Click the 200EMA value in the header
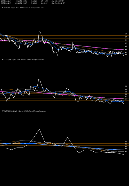 point(21,3)
